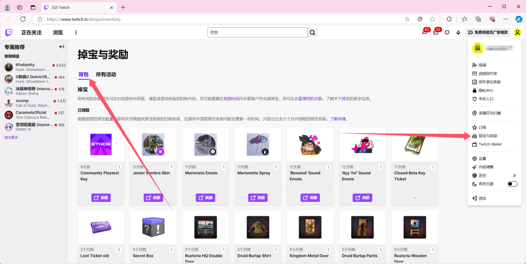Click the 有限时间 link
This screenshot has width=526, height=264.
pos(232,99)
